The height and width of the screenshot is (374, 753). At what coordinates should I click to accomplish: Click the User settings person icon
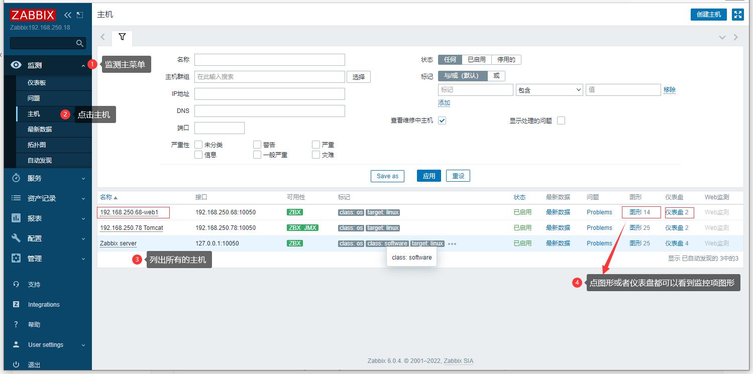tap(16, 345)
